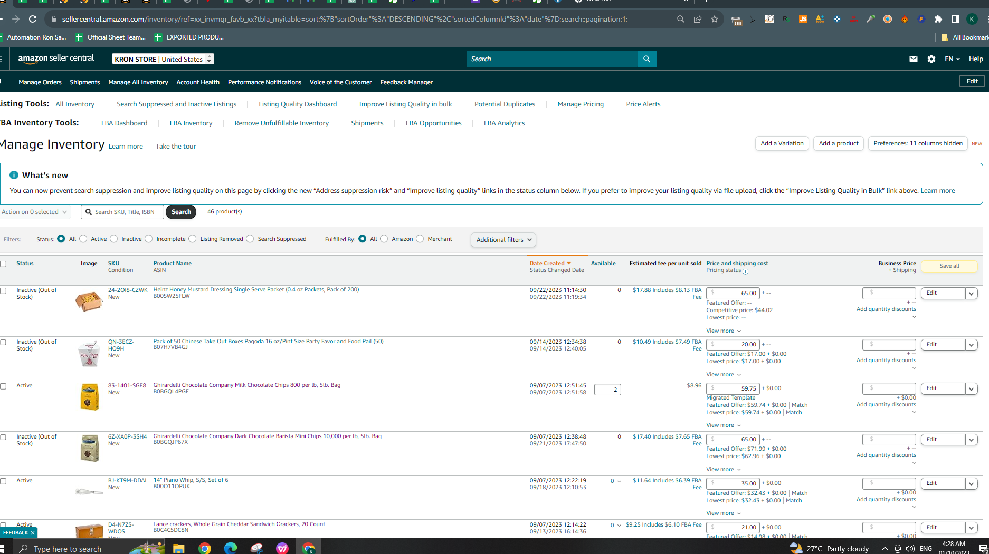Select the Inactive status filter

(x=114, y=239)
